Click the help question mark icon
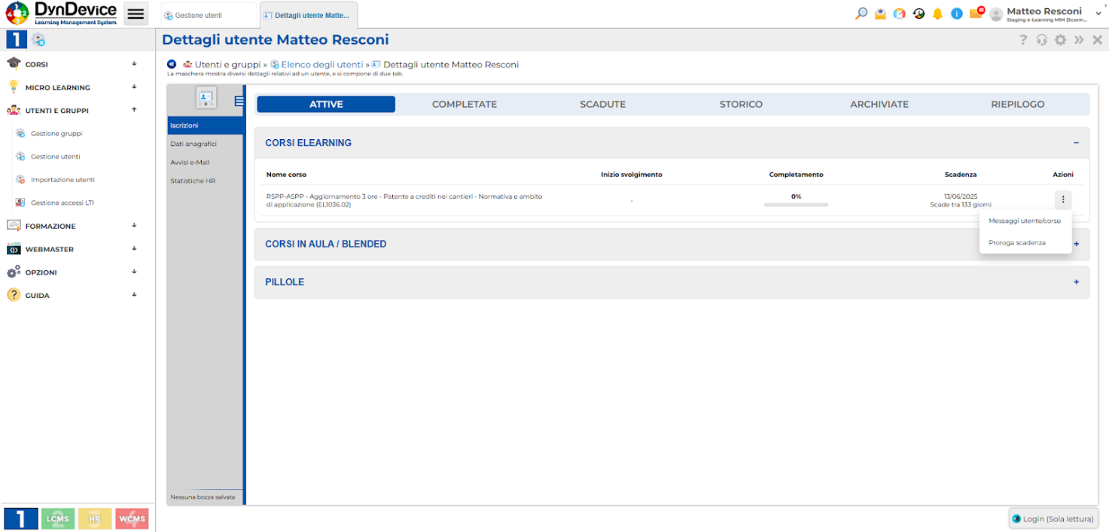 1023,40
